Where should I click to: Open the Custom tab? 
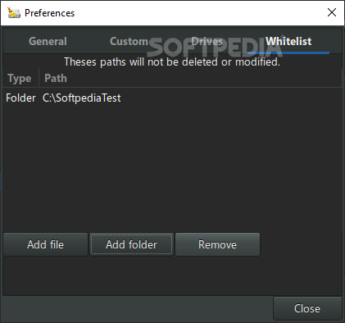(x=129, y=41)
